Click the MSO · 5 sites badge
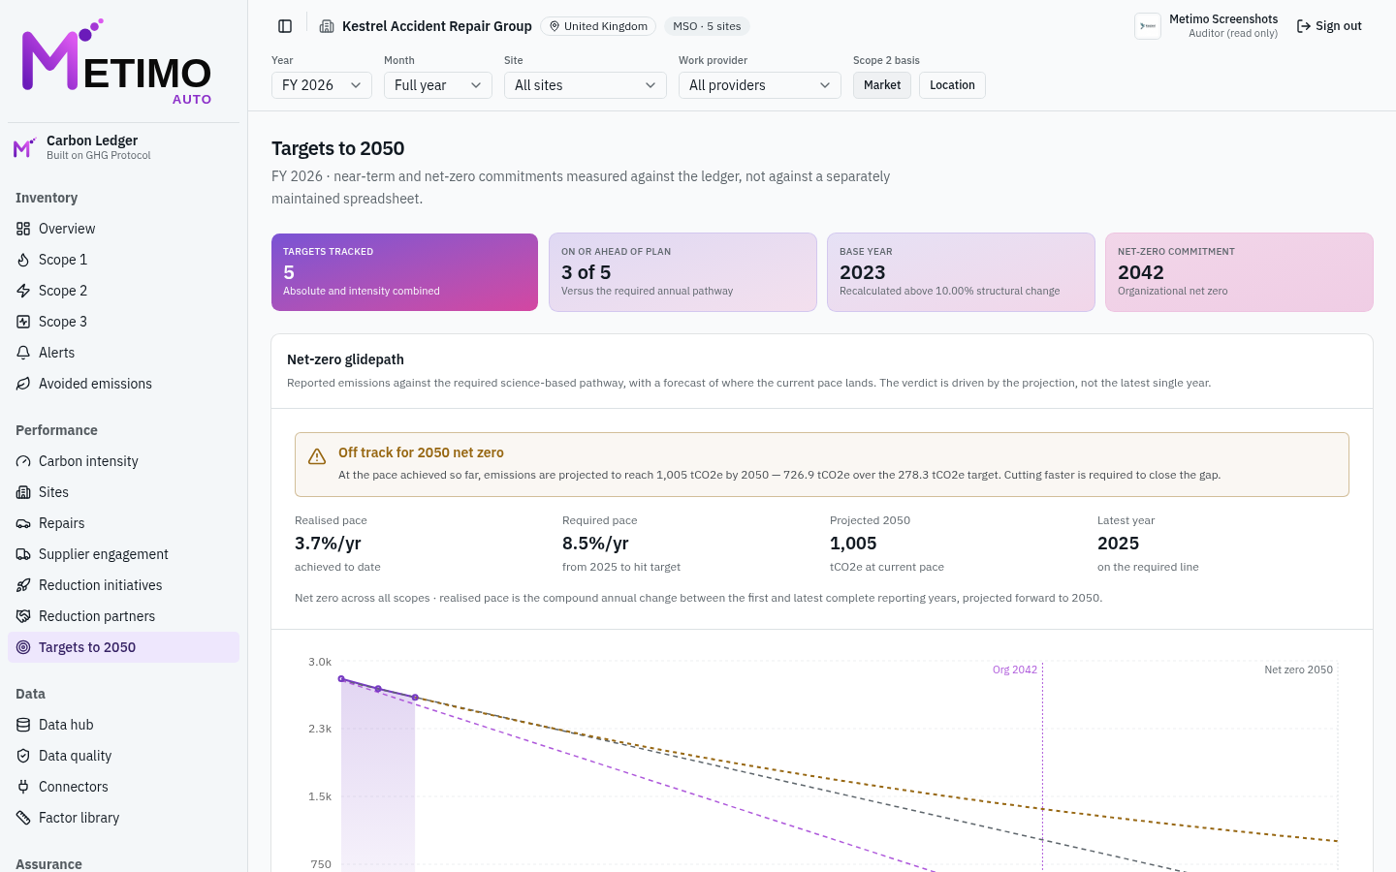Screen dimensions: 1396x872 (707, 26)
